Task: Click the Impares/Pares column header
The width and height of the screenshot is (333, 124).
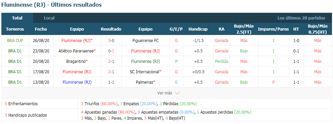Action: coord(273,29)
